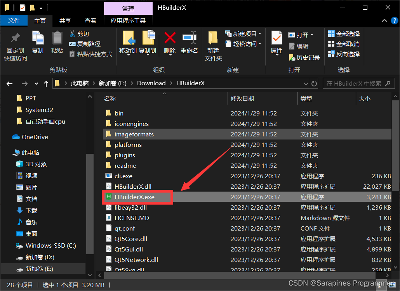Open the 应用程序工具 application tools tab
Image resolution: width=400 pixels, height=291 pixels.
point(128,21)
